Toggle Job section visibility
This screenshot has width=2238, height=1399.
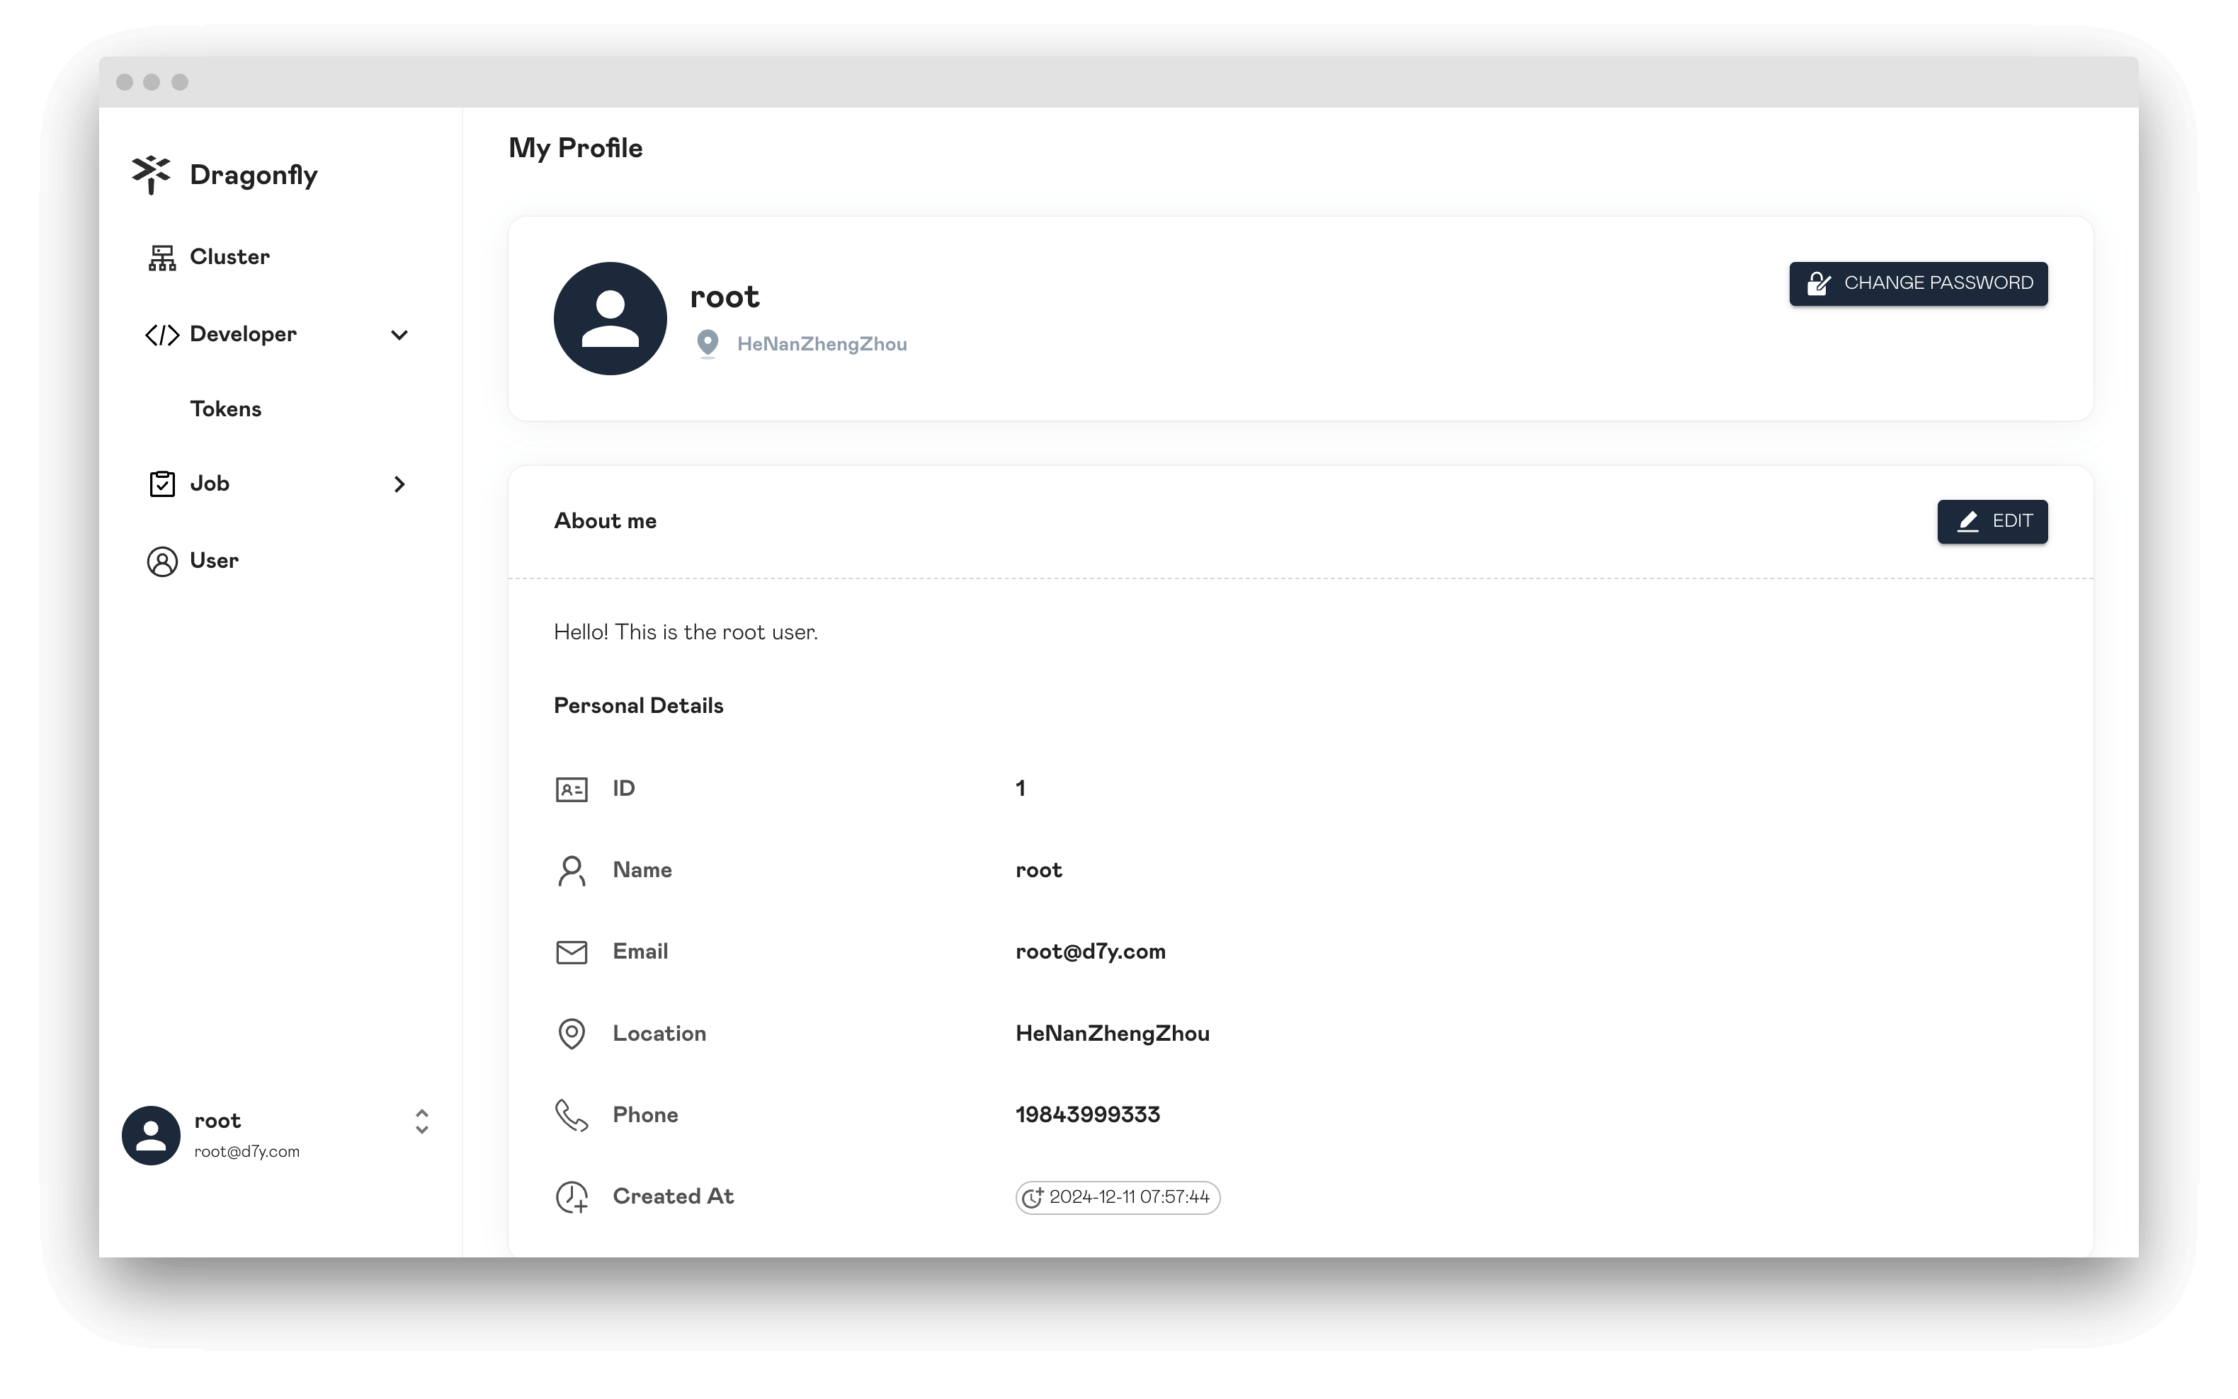pyautogui.click(x=400, y=482)
